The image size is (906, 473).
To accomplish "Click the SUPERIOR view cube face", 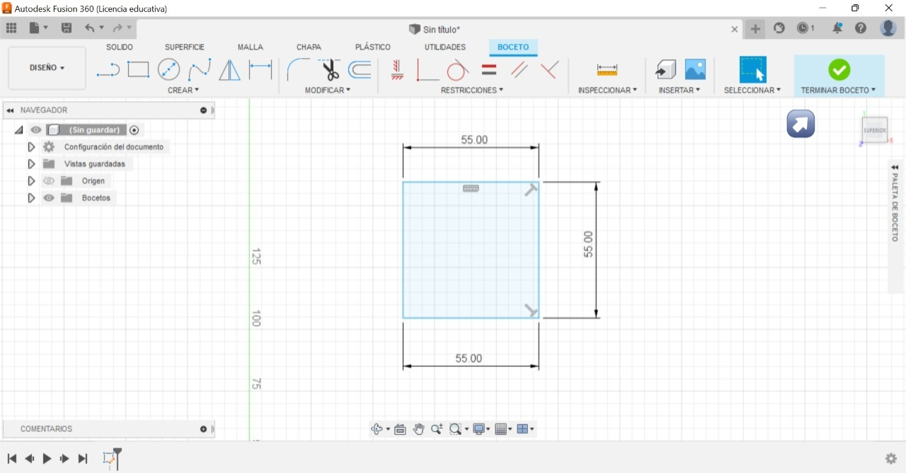I will point(875,131).
